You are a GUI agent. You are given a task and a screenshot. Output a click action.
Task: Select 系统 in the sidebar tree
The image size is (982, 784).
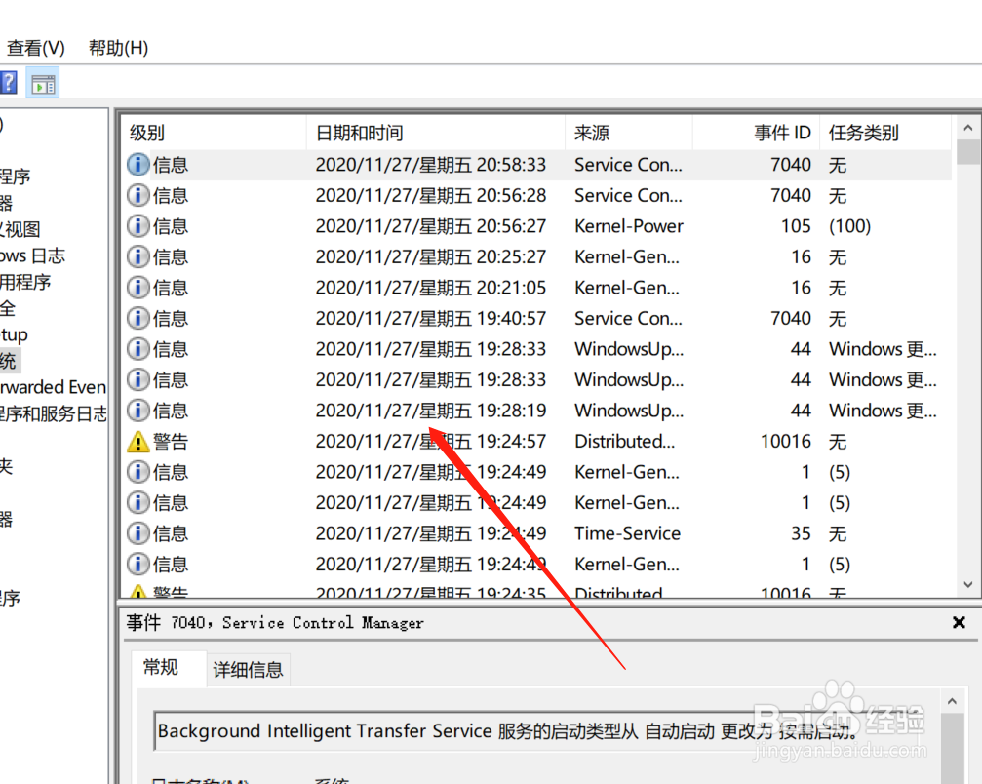tap(8, 361)
